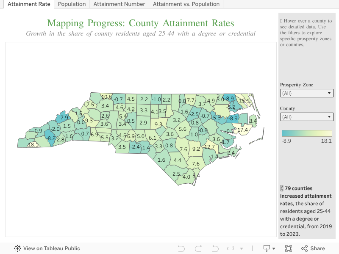Enter full screen mode

289,248
